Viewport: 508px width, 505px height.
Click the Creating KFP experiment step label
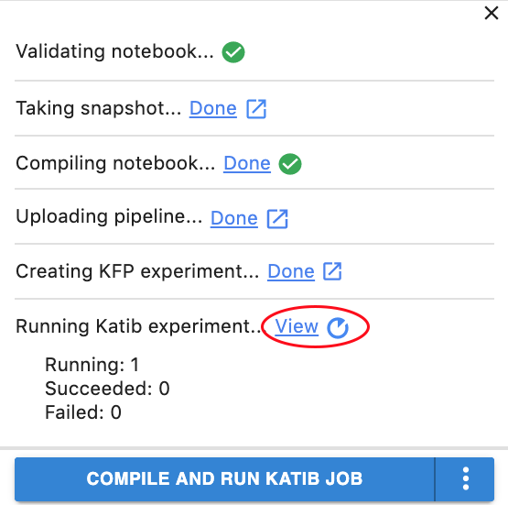click(x=137, y=271)
